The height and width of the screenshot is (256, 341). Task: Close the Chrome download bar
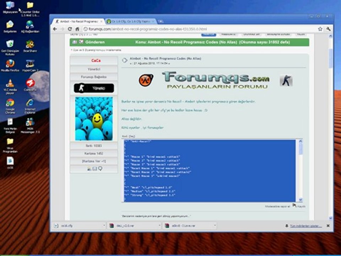(x=328, y=226)
